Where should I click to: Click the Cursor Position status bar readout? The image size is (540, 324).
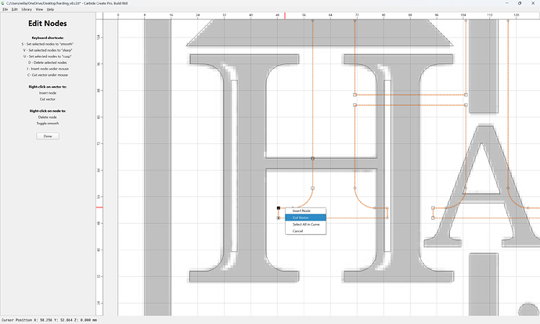(x=49, y=320)
